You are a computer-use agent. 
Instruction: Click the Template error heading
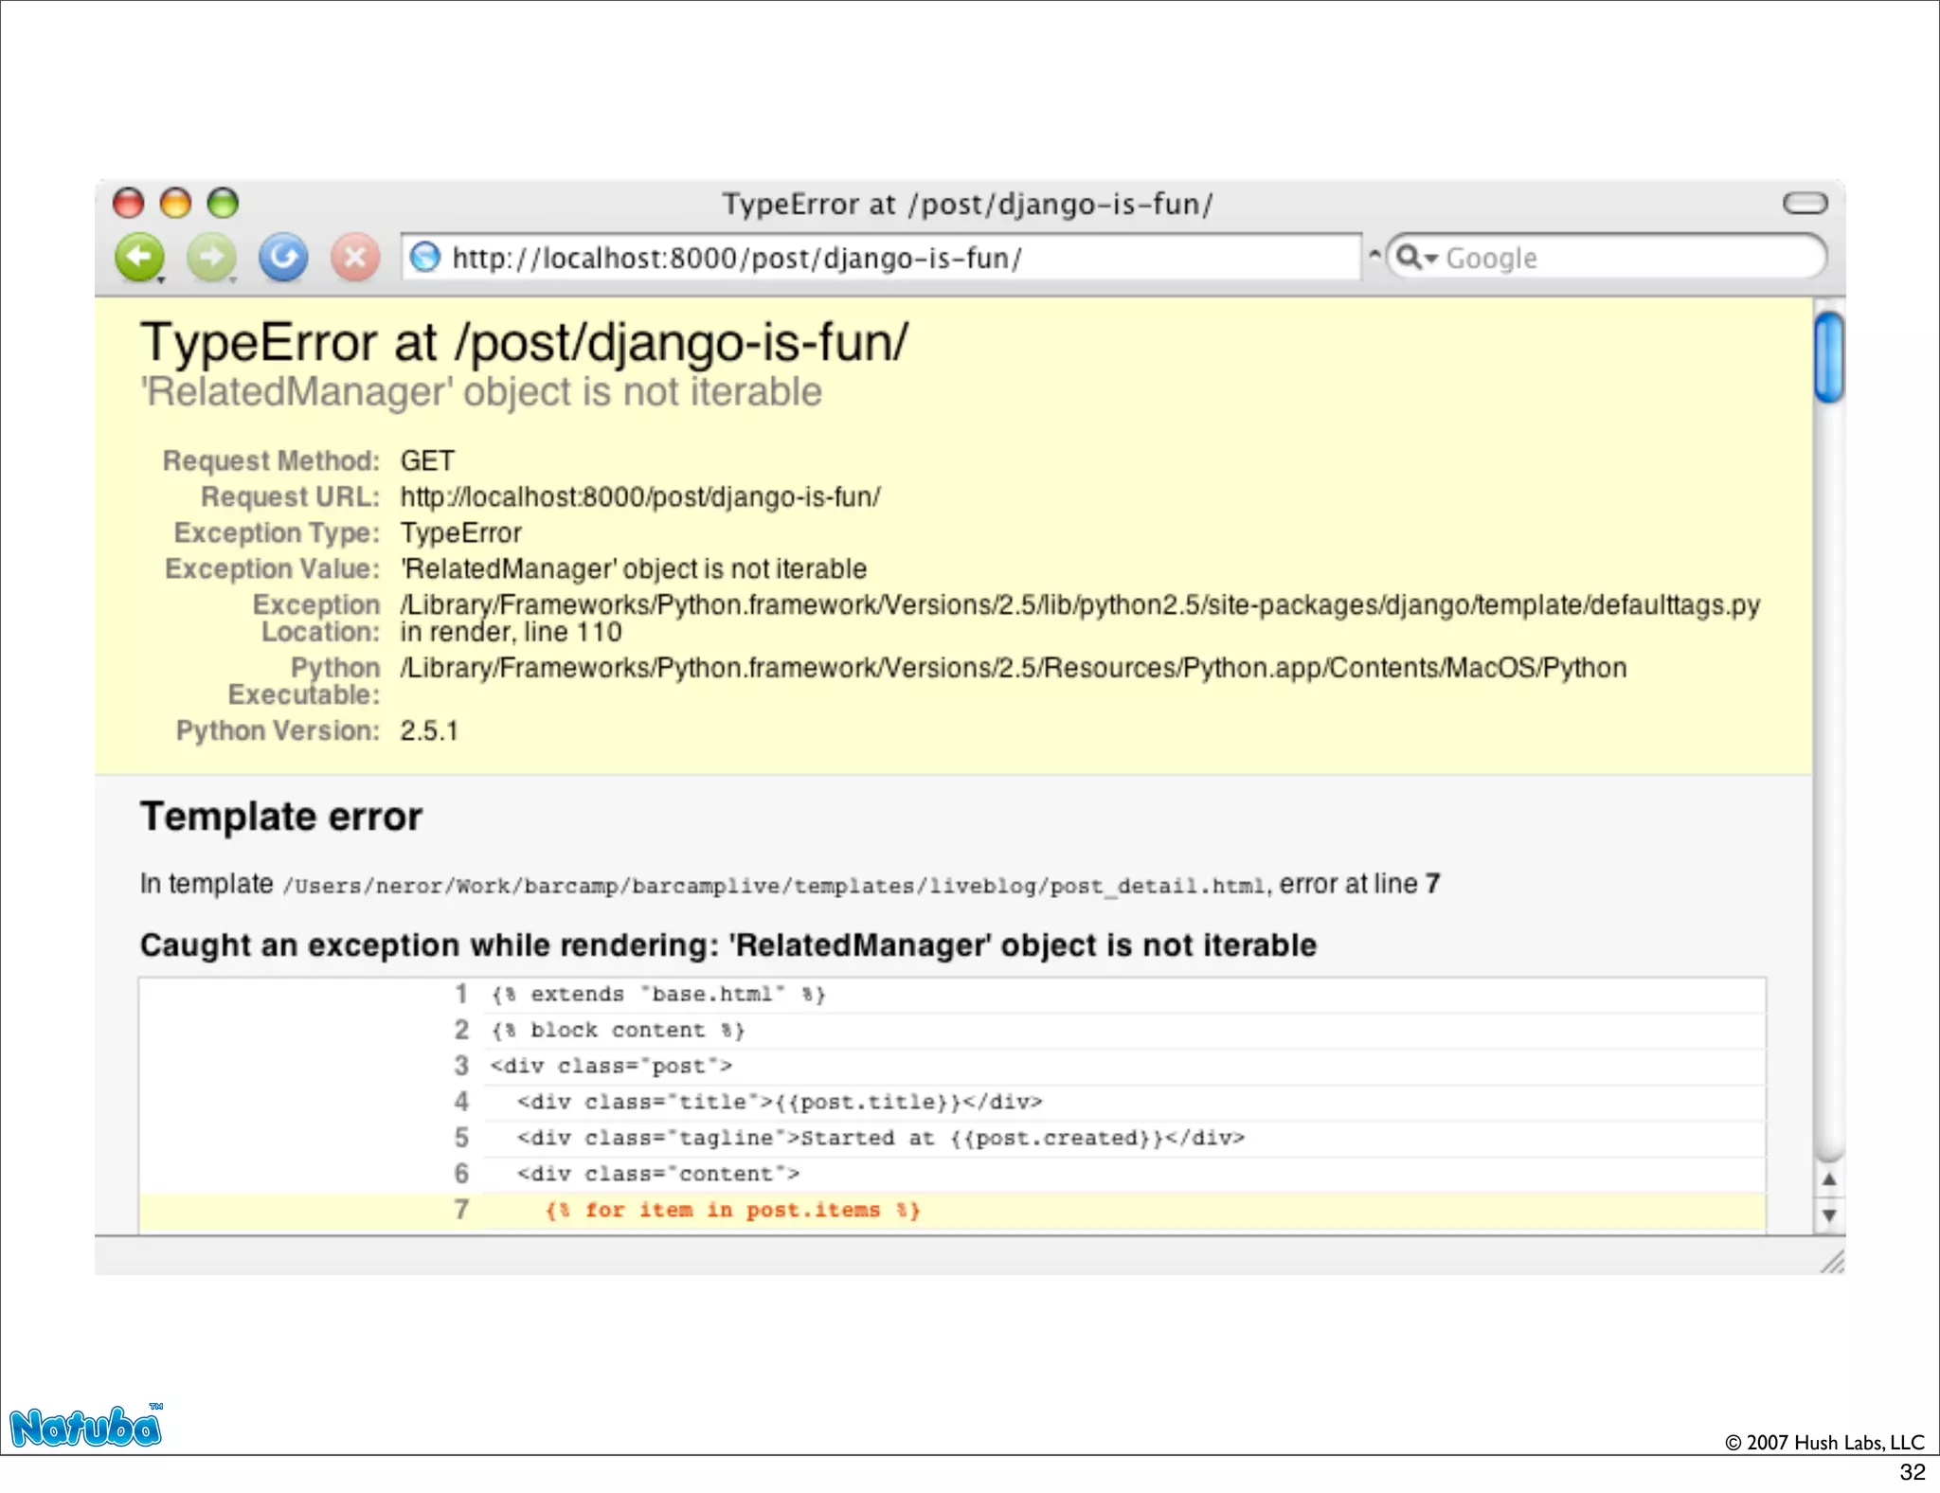click(x=281, y=817)
